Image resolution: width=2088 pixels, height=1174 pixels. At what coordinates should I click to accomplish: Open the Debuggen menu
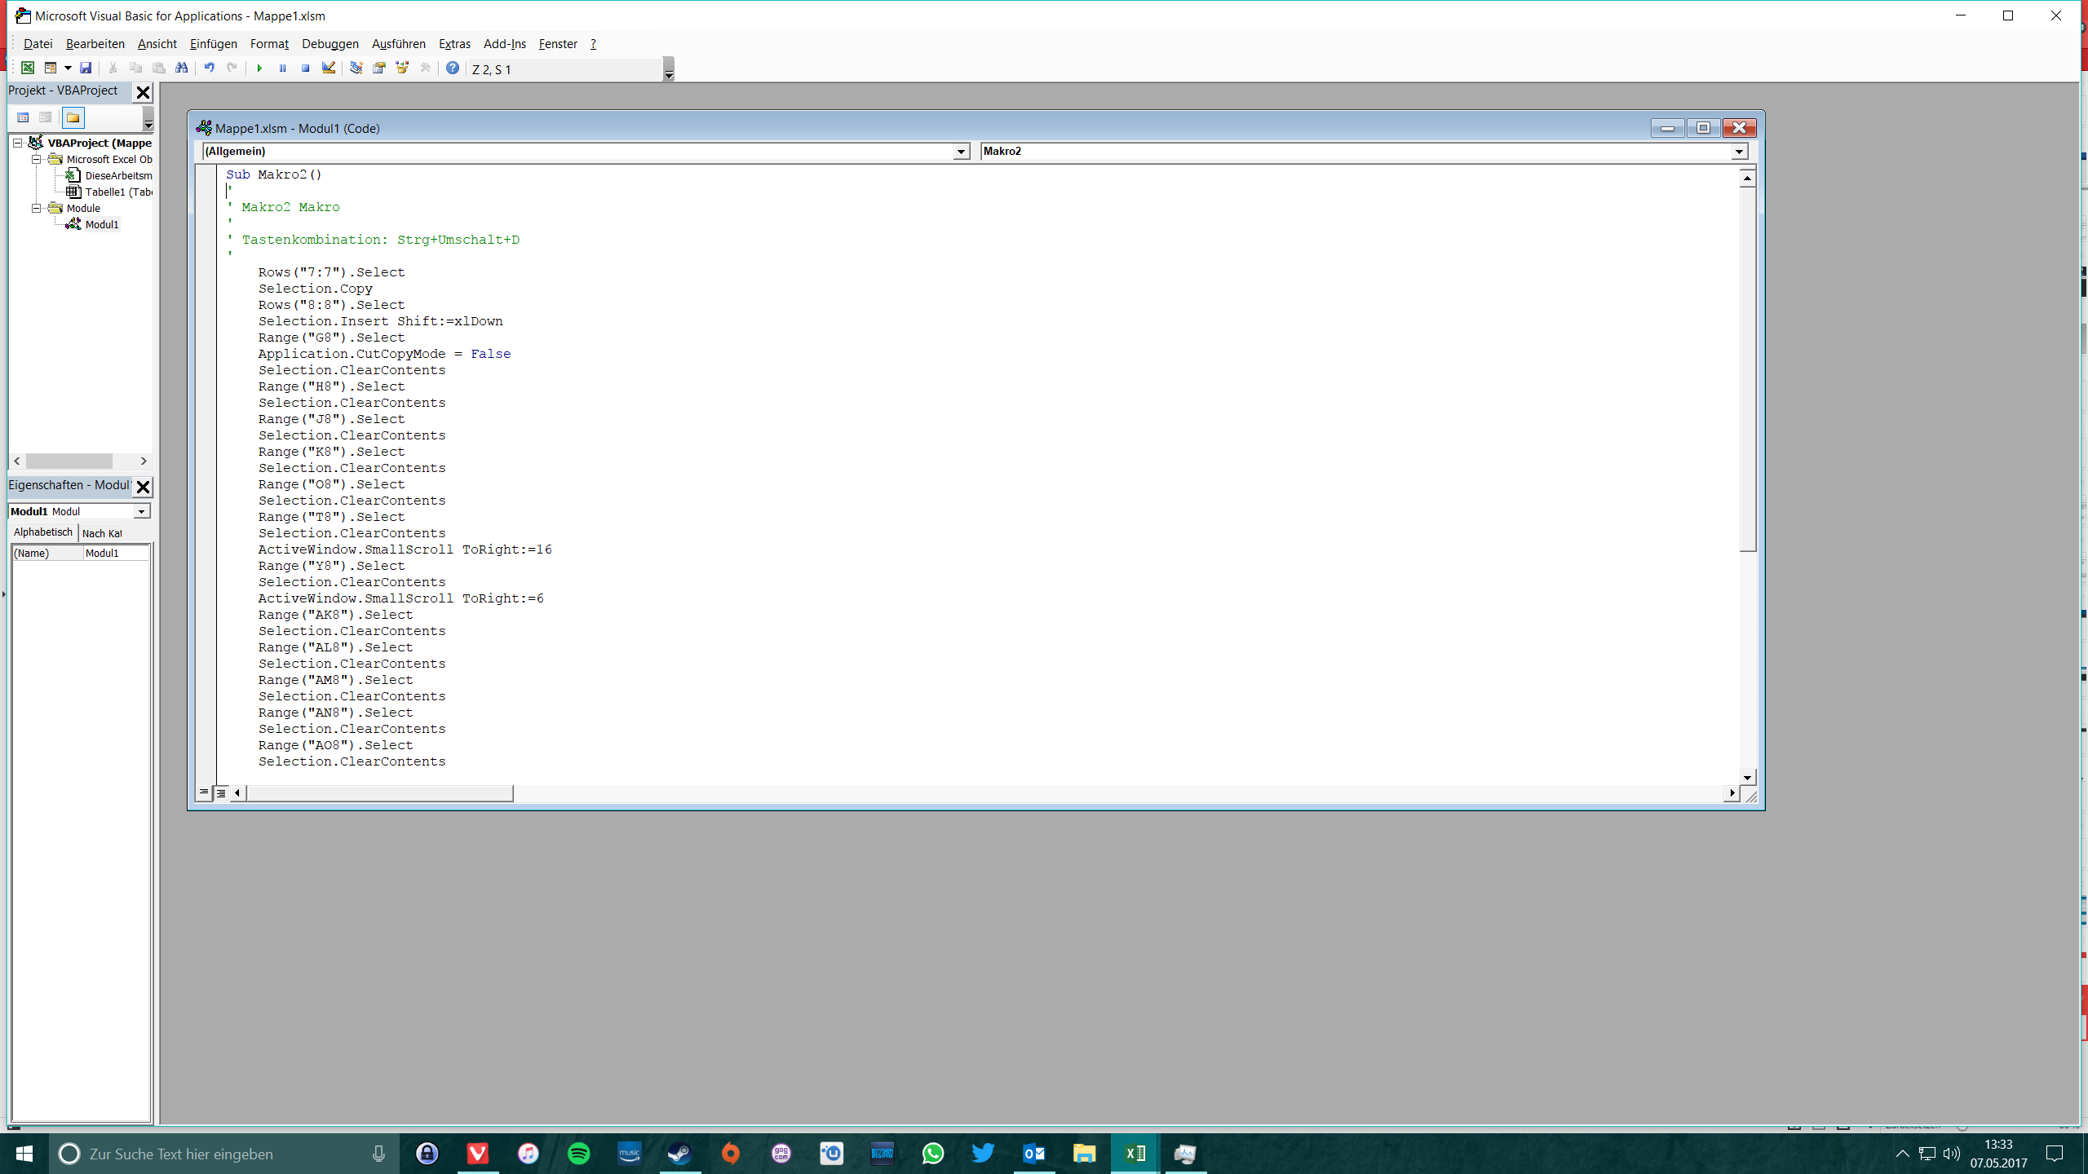(330, 44)
